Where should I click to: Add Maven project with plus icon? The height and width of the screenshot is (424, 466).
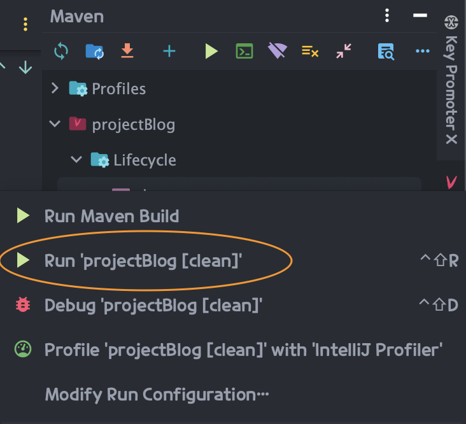pyautogui.click(x=169, y=51)
